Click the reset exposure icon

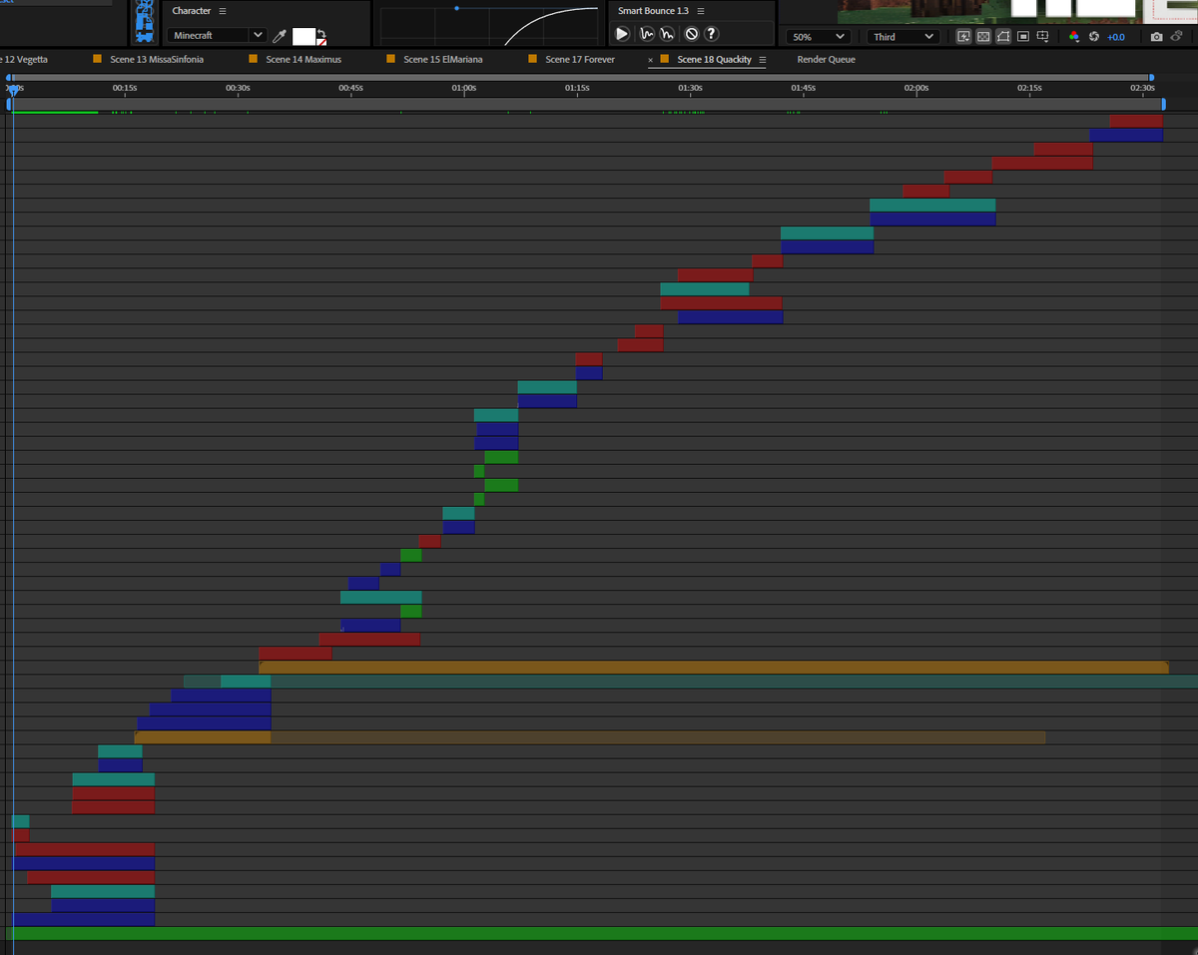point(1094,36)
